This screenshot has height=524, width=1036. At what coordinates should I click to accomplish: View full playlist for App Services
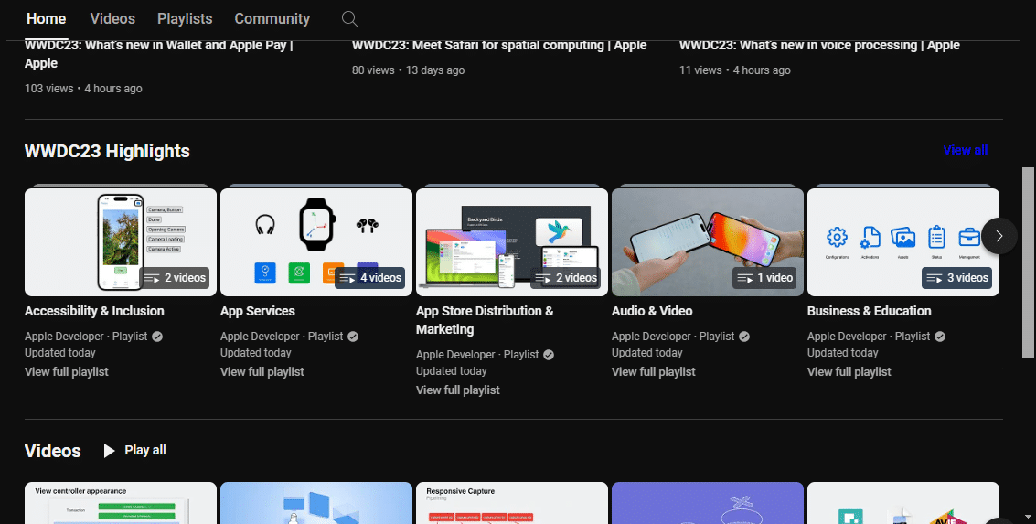tap(262, 371)
